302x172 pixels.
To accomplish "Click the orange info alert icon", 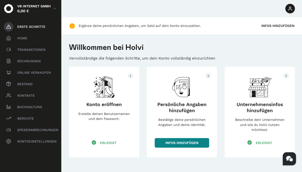I will [x=72, y=26].
